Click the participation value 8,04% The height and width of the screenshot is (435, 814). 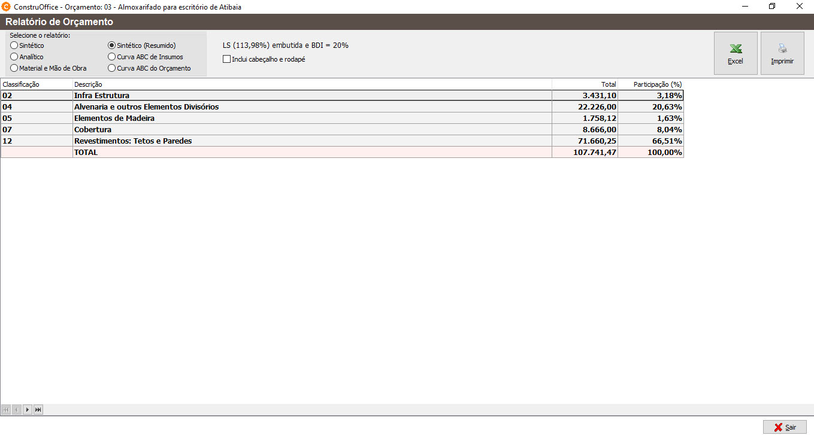tap(669, 129)
